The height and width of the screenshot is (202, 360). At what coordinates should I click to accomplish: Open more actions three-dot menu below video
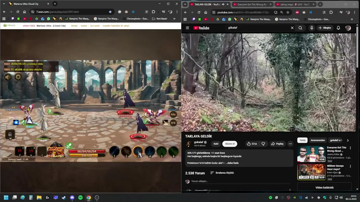click(x=290, y=144)
